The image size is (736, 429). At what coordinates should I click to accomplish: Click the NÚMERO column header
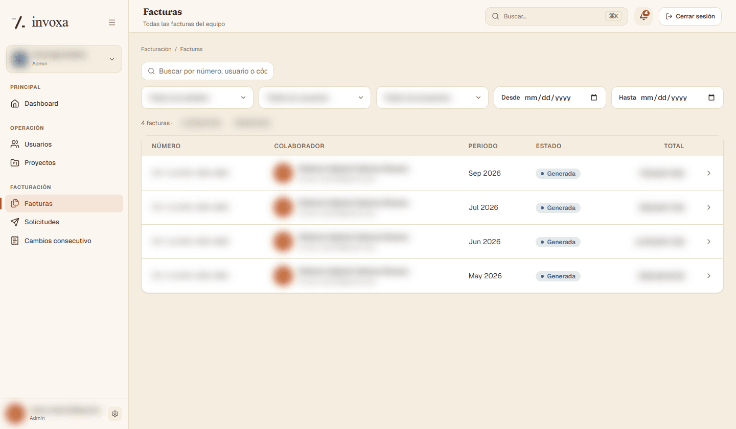(x=166, y=146)
